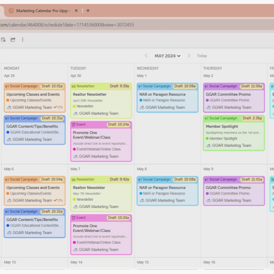The width and height of the screenshot is (274, 274).
Task: Open the three-dot more options menu
Action: coord(23,40)
